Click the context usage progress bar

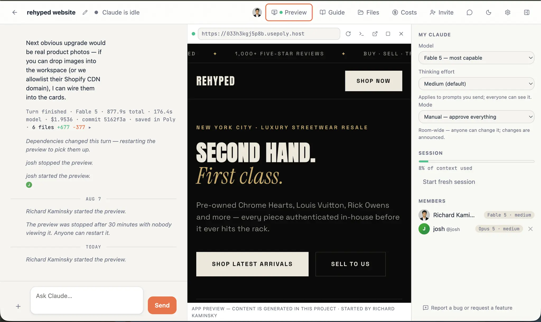pos(476,161)
